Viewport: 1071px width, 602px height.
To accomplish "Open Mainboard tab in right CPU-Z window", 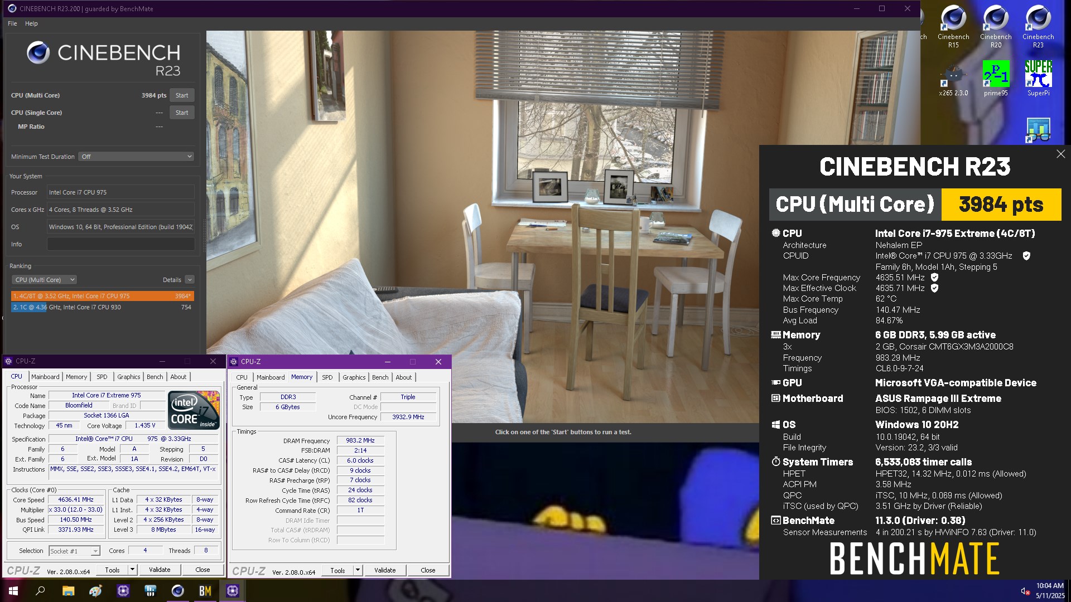I will pos(271,377).
